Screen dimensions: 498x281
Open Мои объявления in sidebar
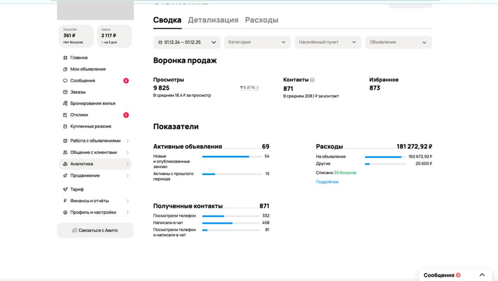coord(95,69)
